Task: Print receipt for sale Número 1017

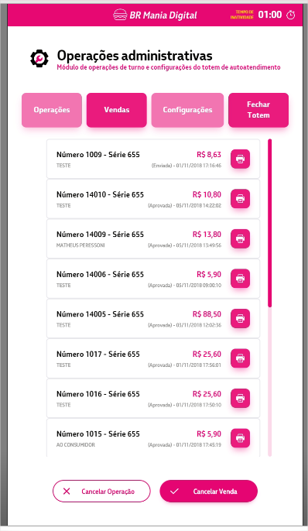Action: [241, 358]
